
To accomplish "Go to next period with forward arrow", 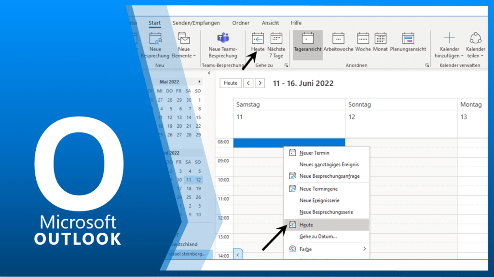I will [x=260, y=83].
